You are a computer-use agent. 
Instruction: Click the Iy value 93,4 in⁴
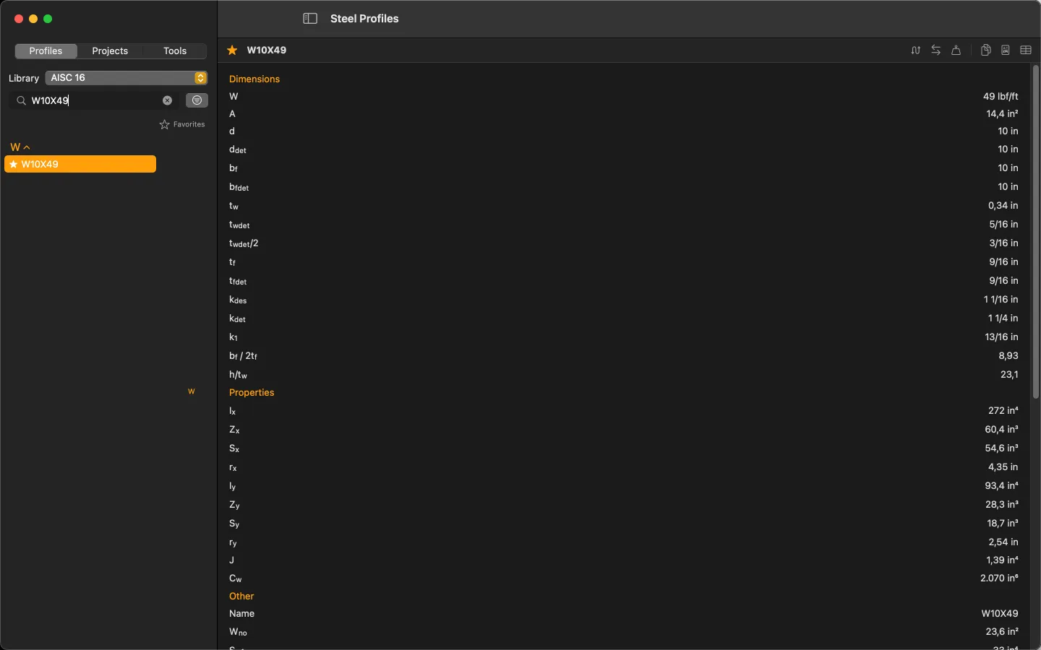coord(1002,485)
